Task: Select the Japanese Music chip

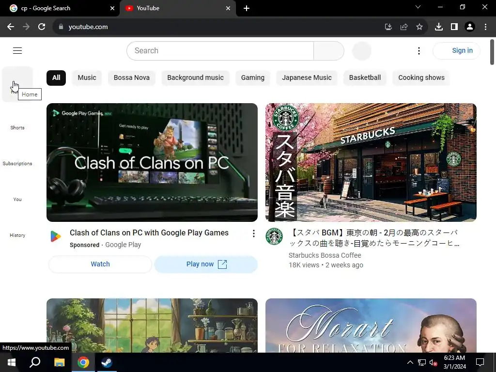Action: pyautogui.click(x=307, y=78)
